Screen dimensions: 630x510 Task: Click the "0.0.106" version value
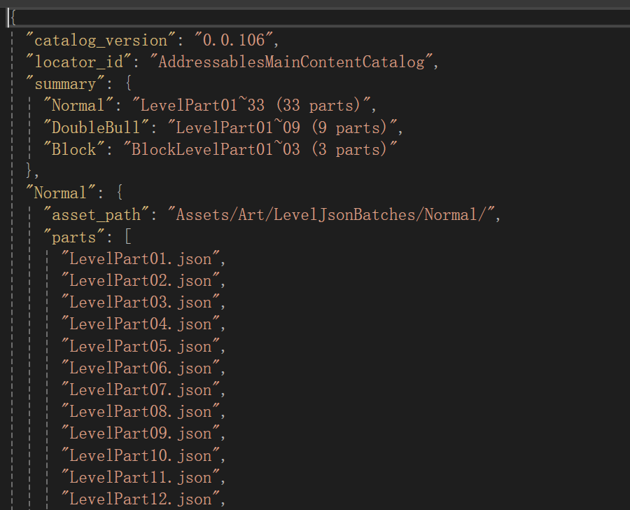point(233,40)
